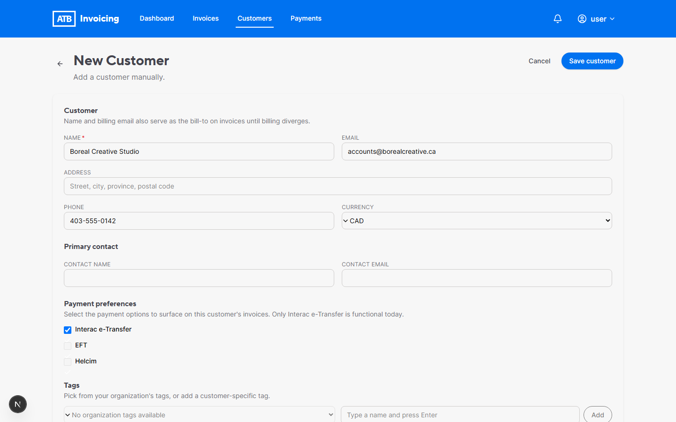The image size is (676, 422).
Task: Open the Currency CAD dropdown
Action: click(x=477, y=221)
